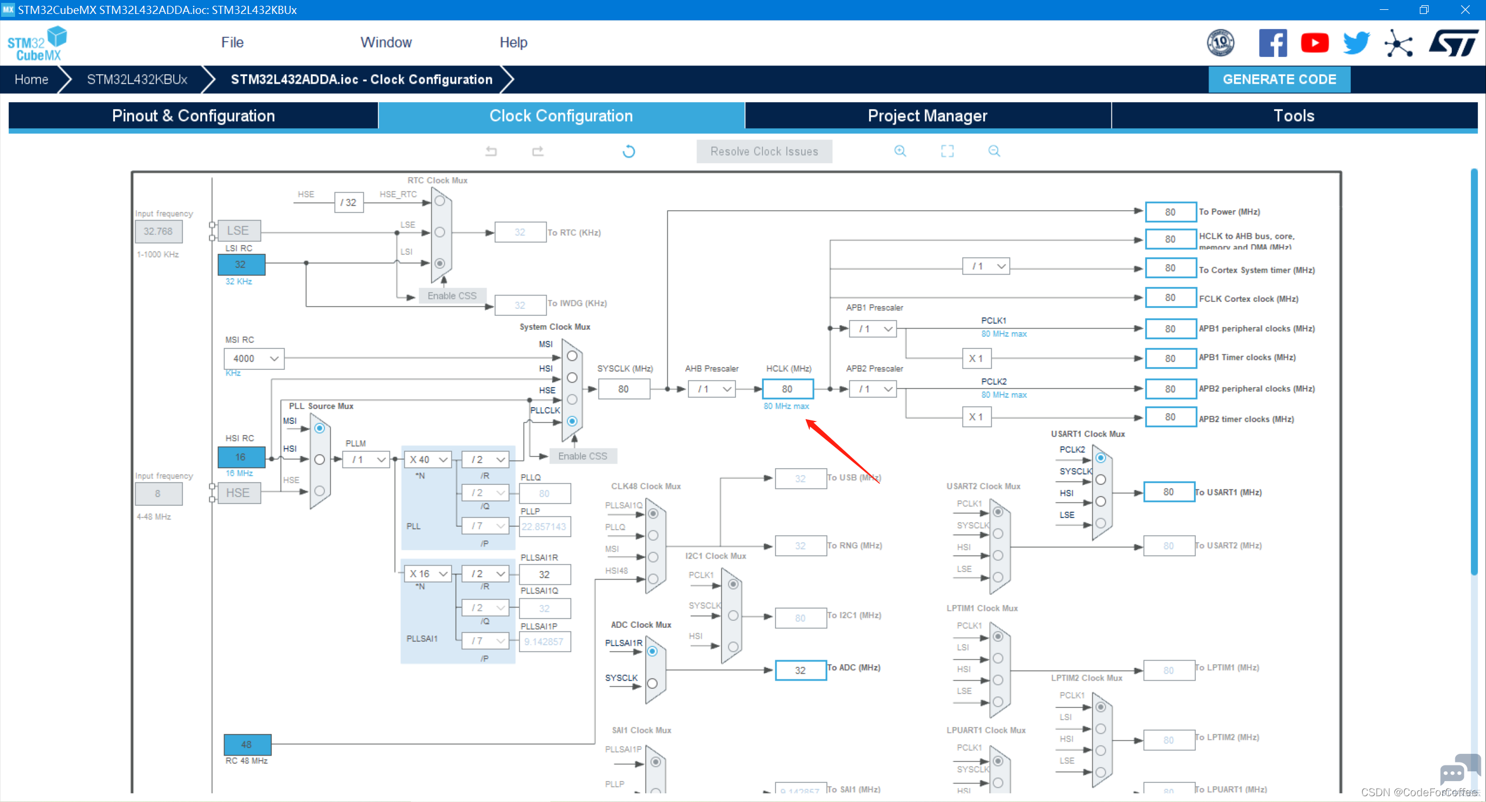Zoom in on the clock diagram
1486x802 pixels.
[900, 151]
